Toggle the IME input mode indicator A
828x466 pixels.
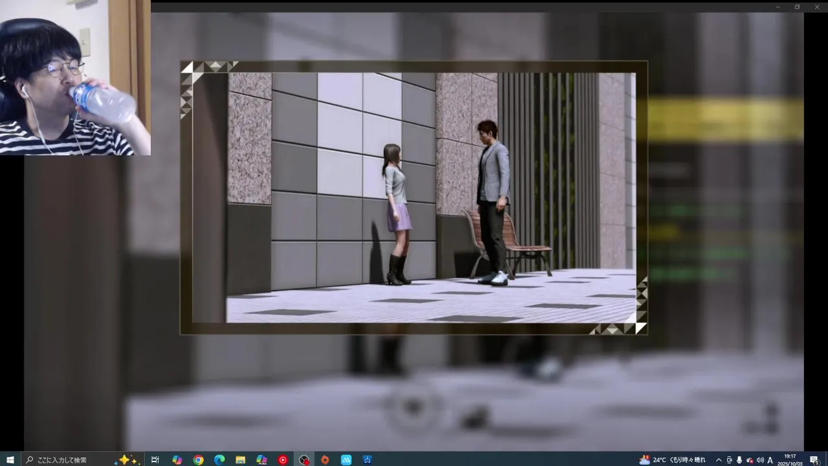(x=770, y=460)
